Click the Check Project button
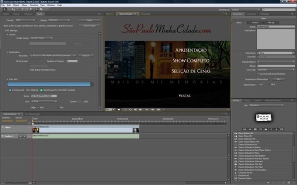 coord(90,26)
